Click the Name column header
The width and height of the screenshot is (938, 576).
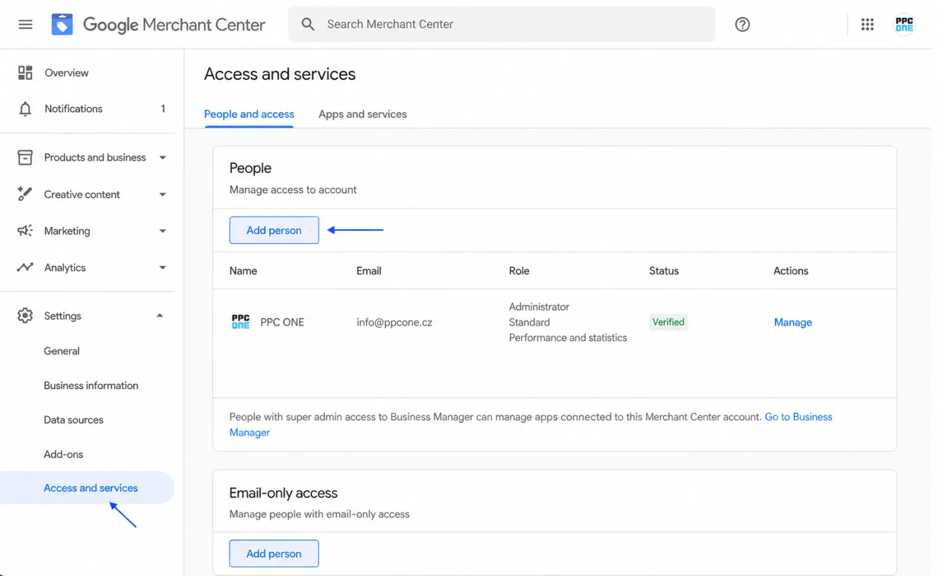(243, 271)
